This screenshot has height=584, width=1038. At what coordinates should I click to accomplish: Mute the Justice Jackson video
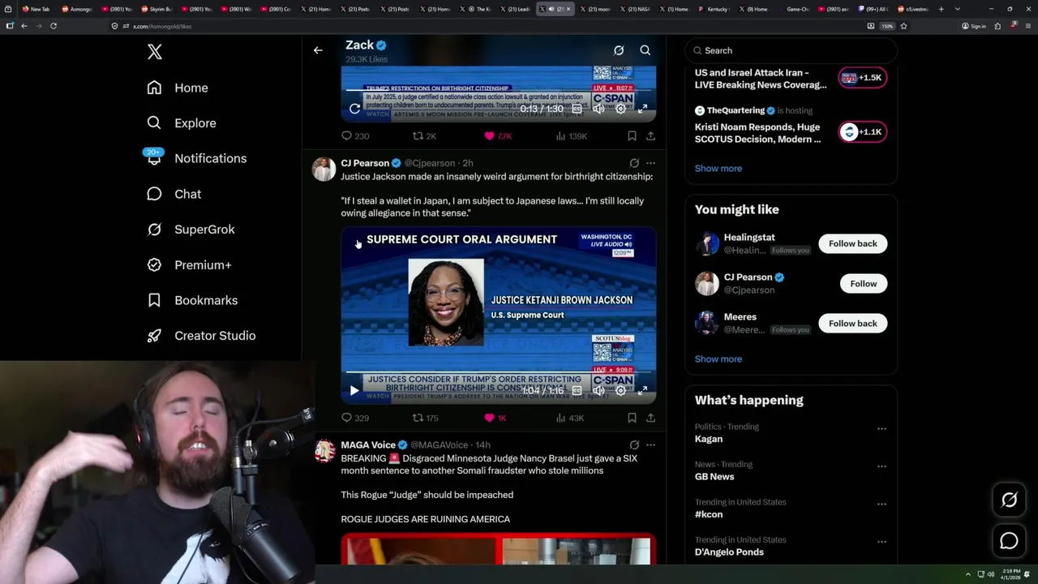pos(598,390)
